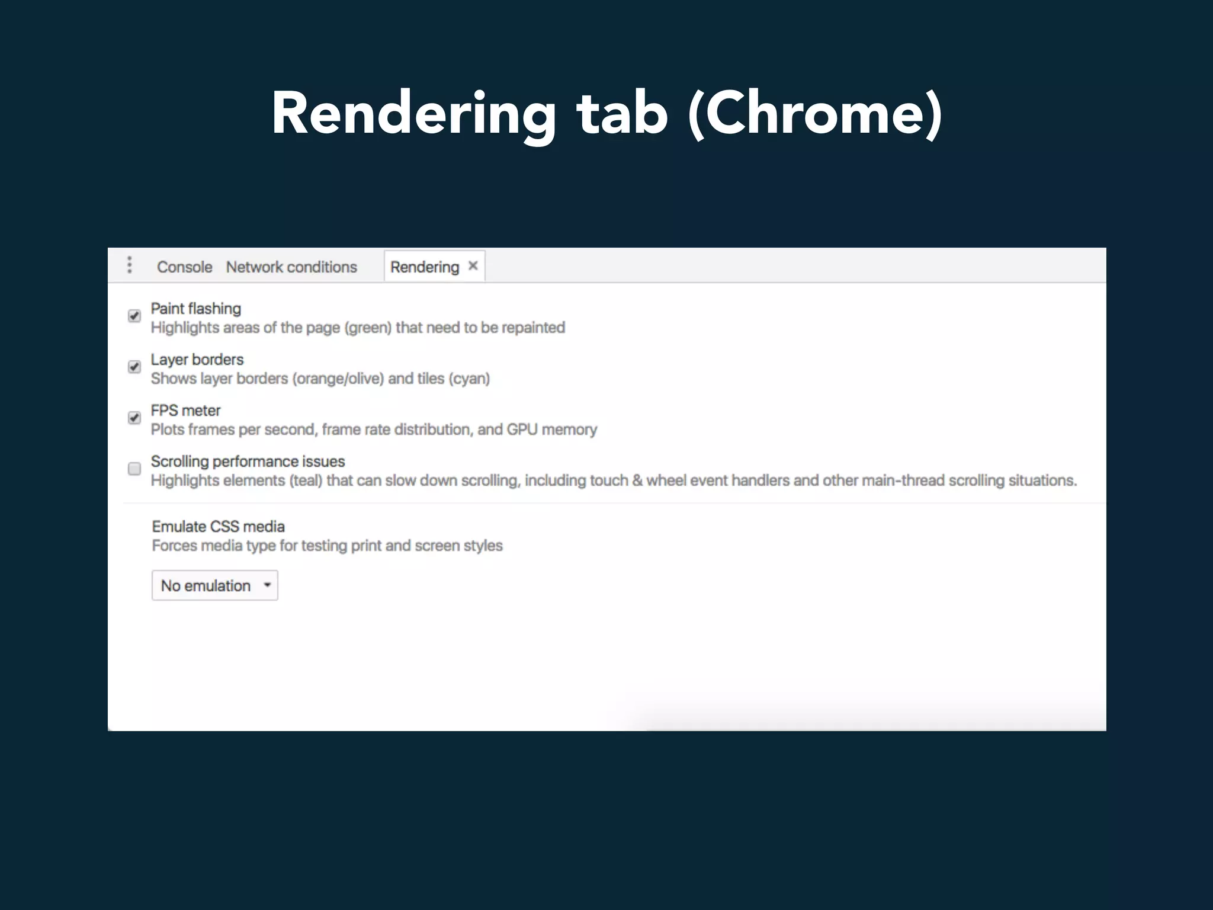
Task: Click the Scrolling performance issues label
Action: 248,462
